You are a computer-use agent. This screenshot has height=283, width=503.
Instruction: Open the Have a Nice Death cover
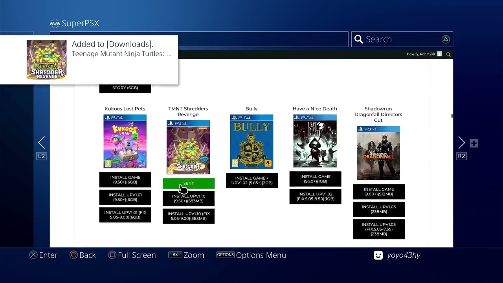(315, 141)
